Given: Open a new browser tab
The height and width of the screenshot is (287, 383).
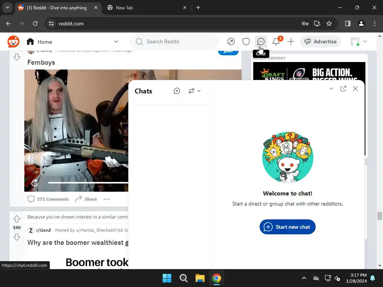Looking at the screenshot, I should (198, 7).
